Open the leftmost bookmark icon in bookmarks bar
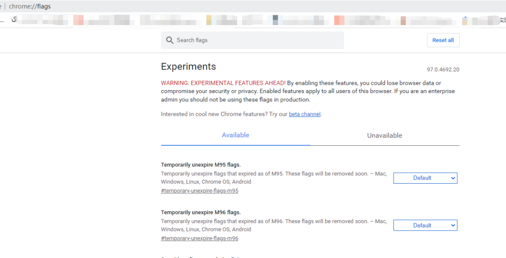The height and width of the screenshot is (258, 506). click(14, 20)
